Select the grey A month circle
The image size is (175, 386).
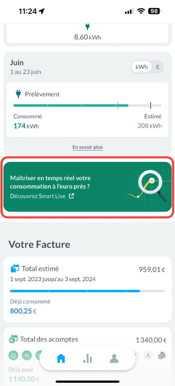pos(148,355)
